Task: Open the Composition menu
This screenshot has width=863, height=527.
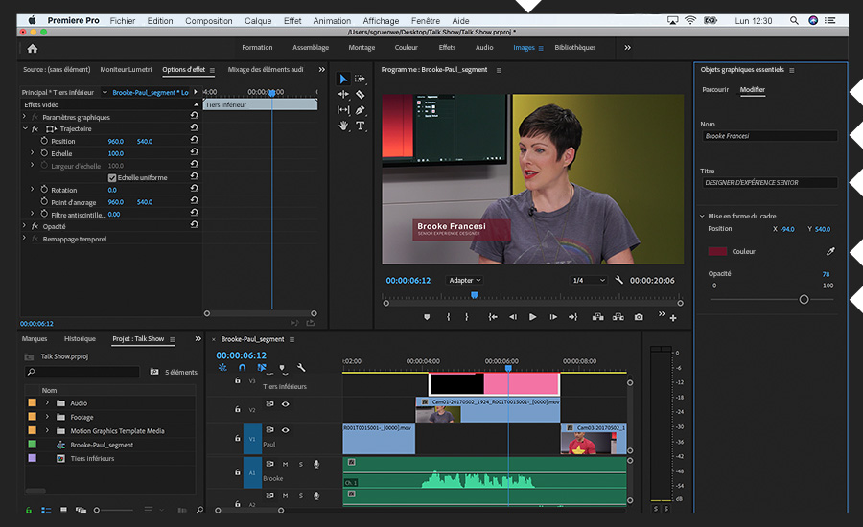Action: pos(208,20)
